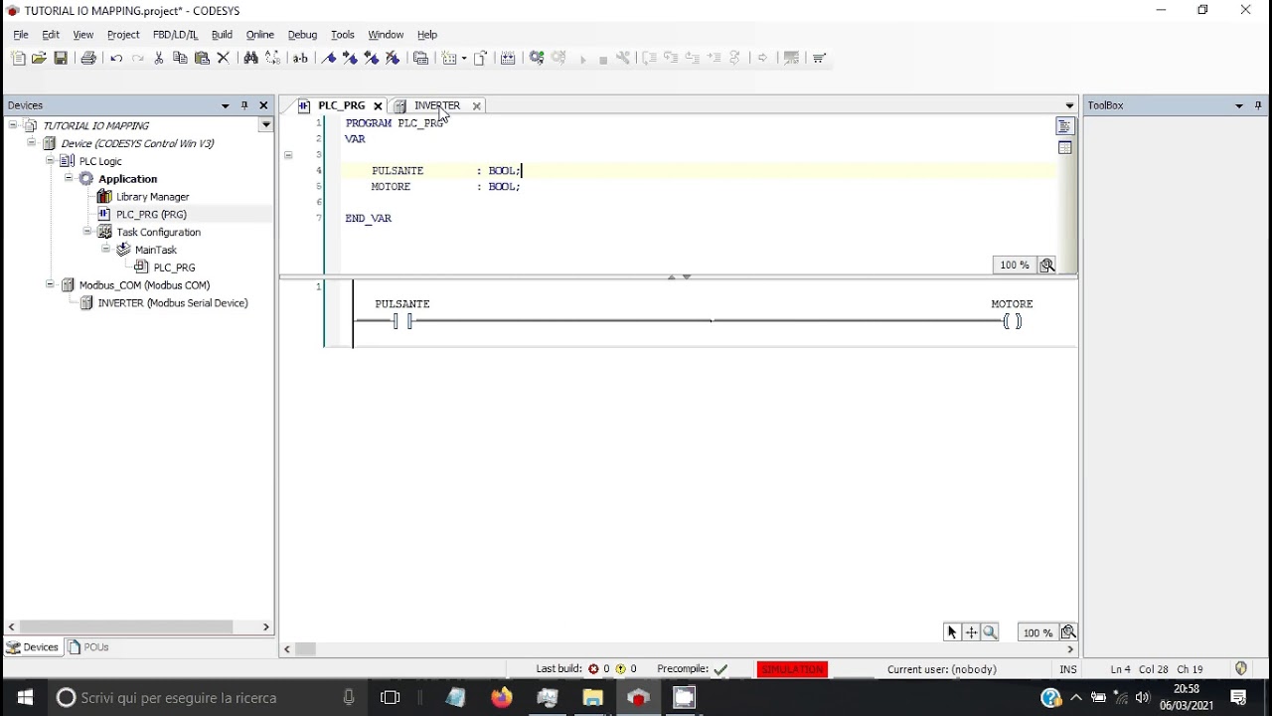Click the greyed Stop square icon
The image size is (1272, 716).
pos(603,59)
